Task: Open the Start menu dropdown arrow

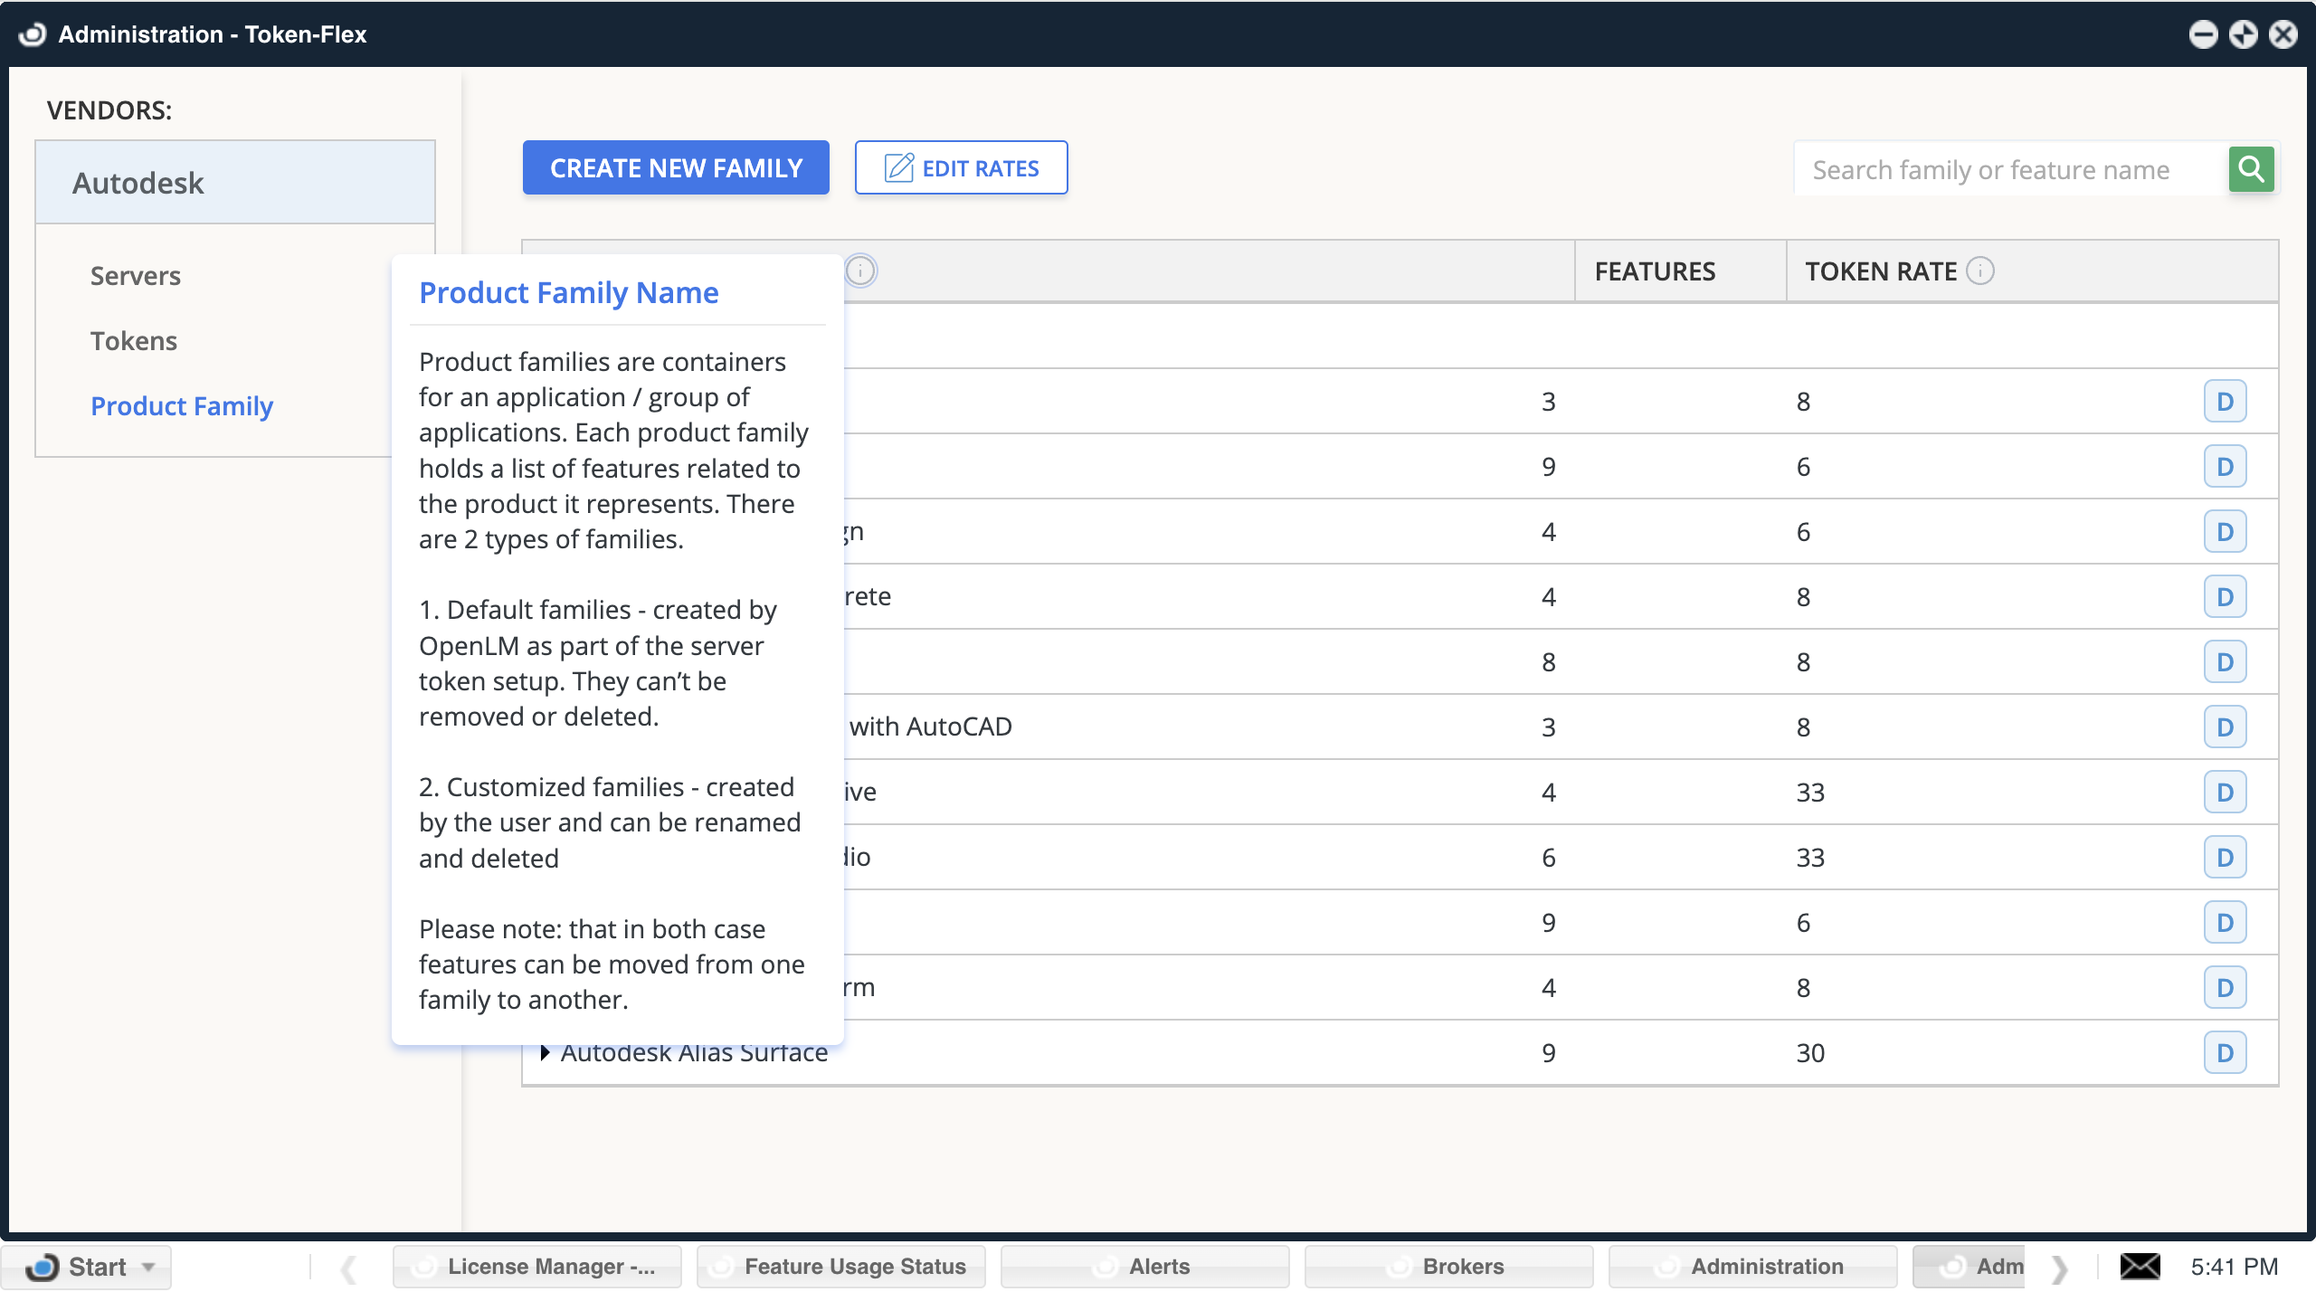Action: [147, 1268]
